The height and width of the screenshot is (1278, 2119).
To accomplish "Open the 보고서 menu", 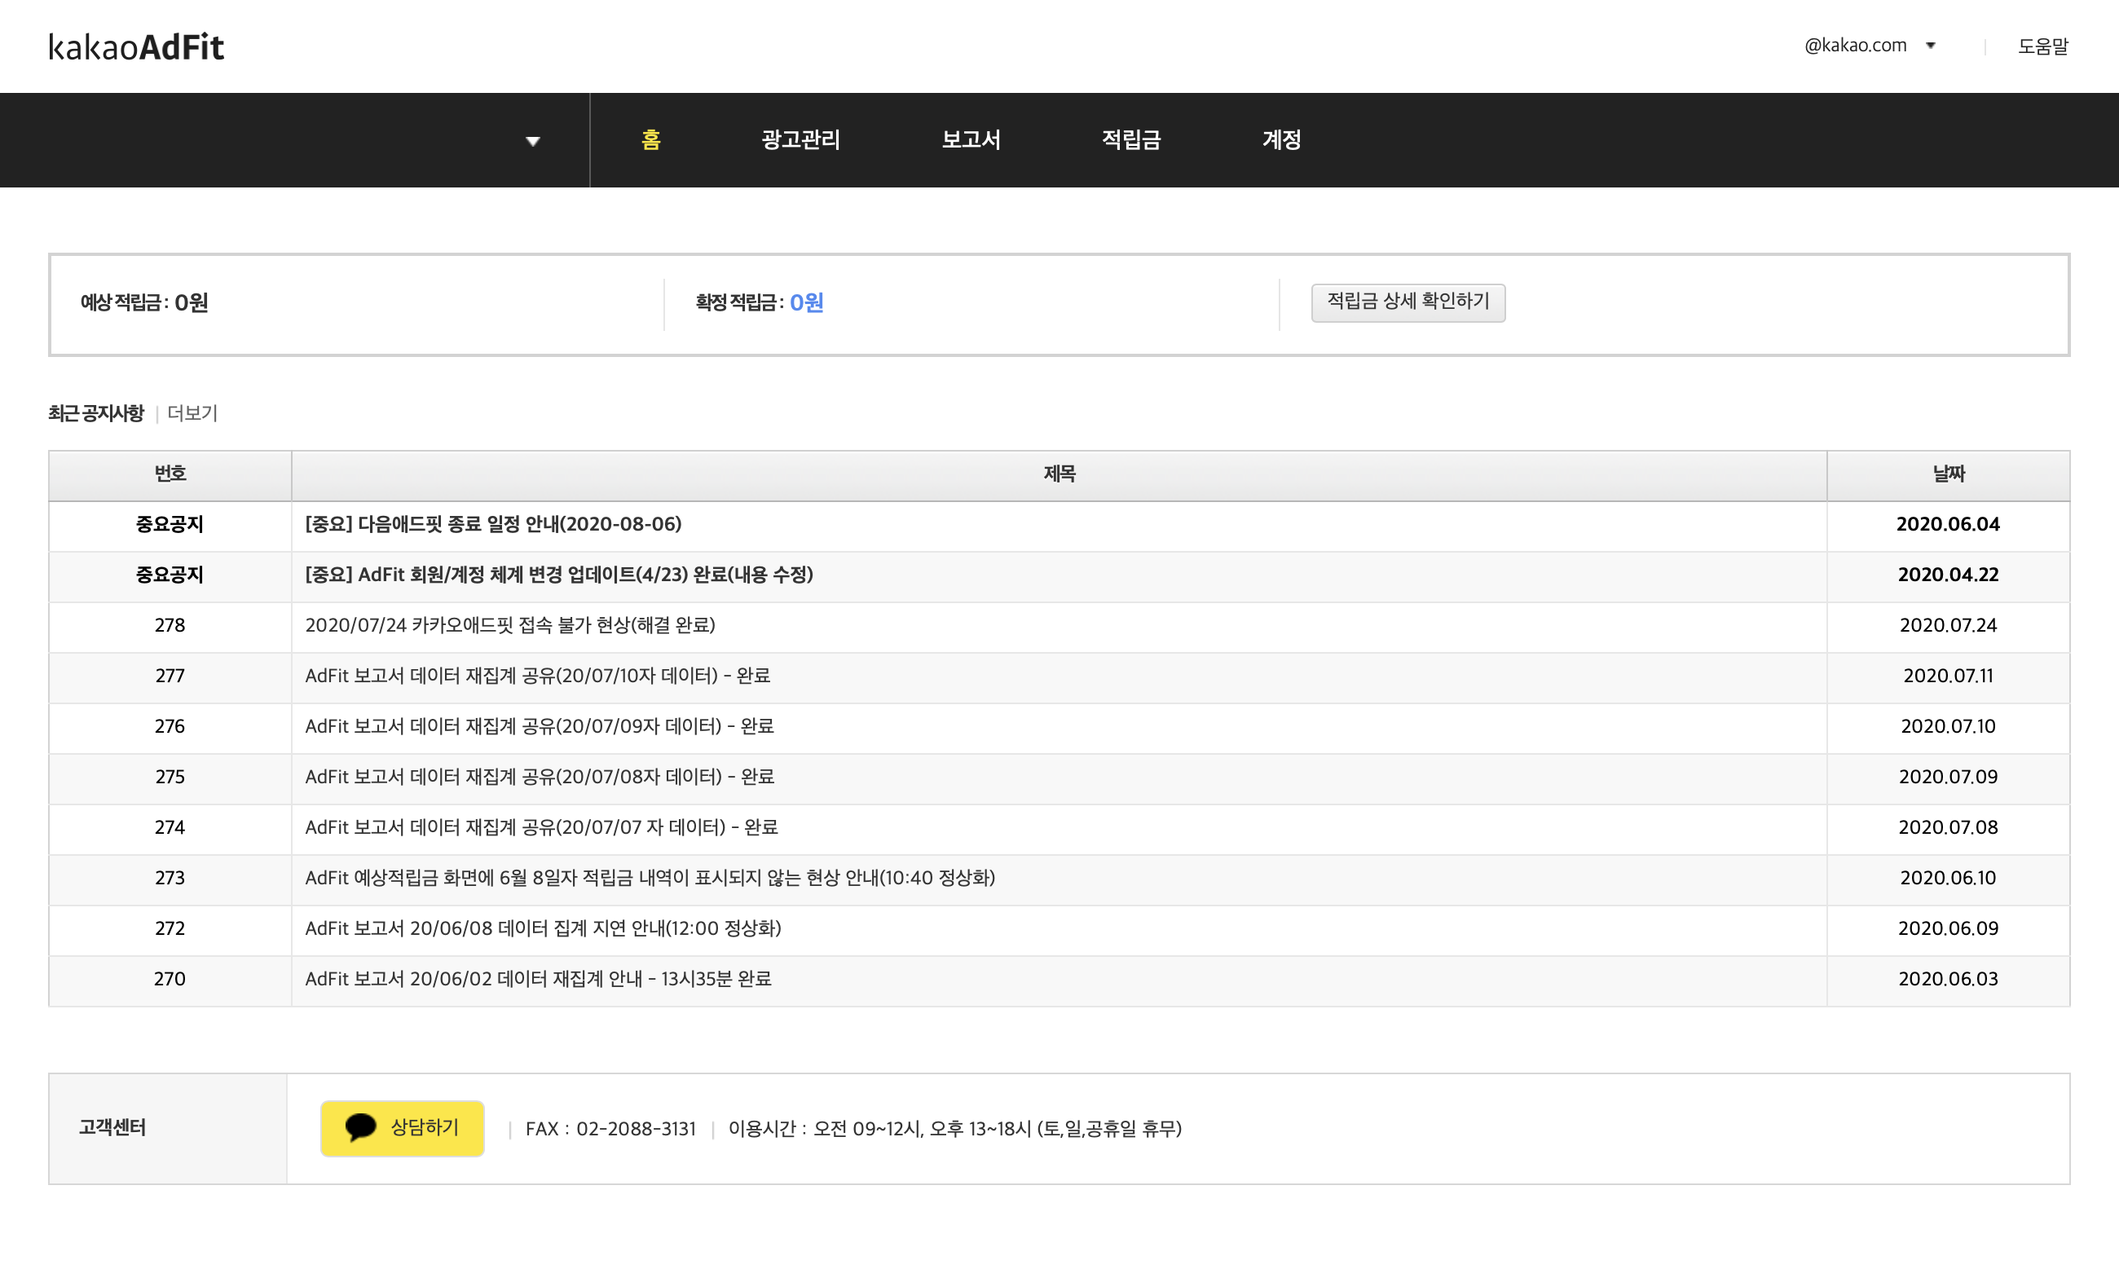I will (x=970, y=140).
